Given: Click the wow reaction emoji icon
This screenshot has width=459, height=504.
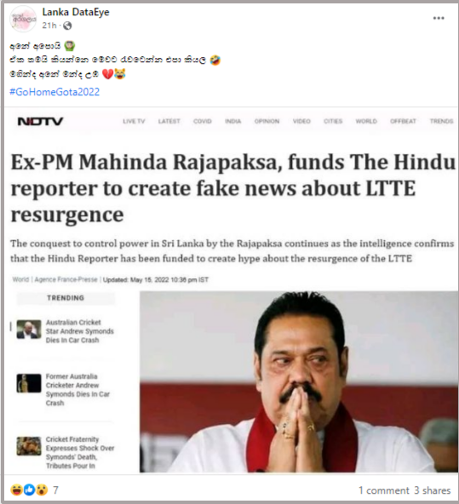Looking at the screenshot, I should 42,490.
